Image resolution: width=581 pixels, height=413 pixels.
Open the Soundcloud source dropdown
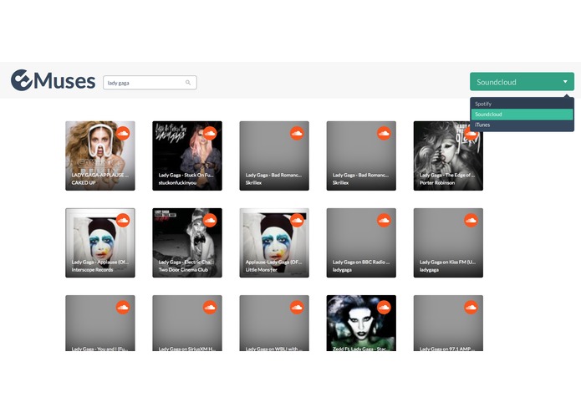pyautogui.click(x=522, y=81)
